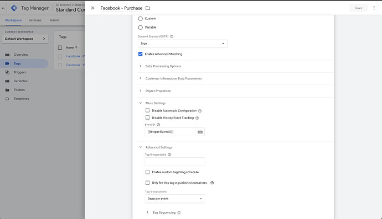This screenshot has width=382, height=219.
Task: Click the Variables sidebar icon
Action: pos(7,81)
